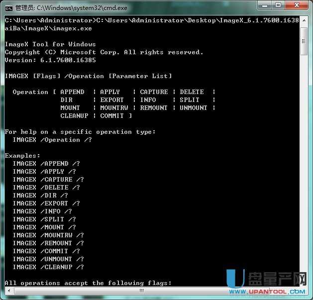Click the vertical scrollbar thumb

[x=304, y=40]
